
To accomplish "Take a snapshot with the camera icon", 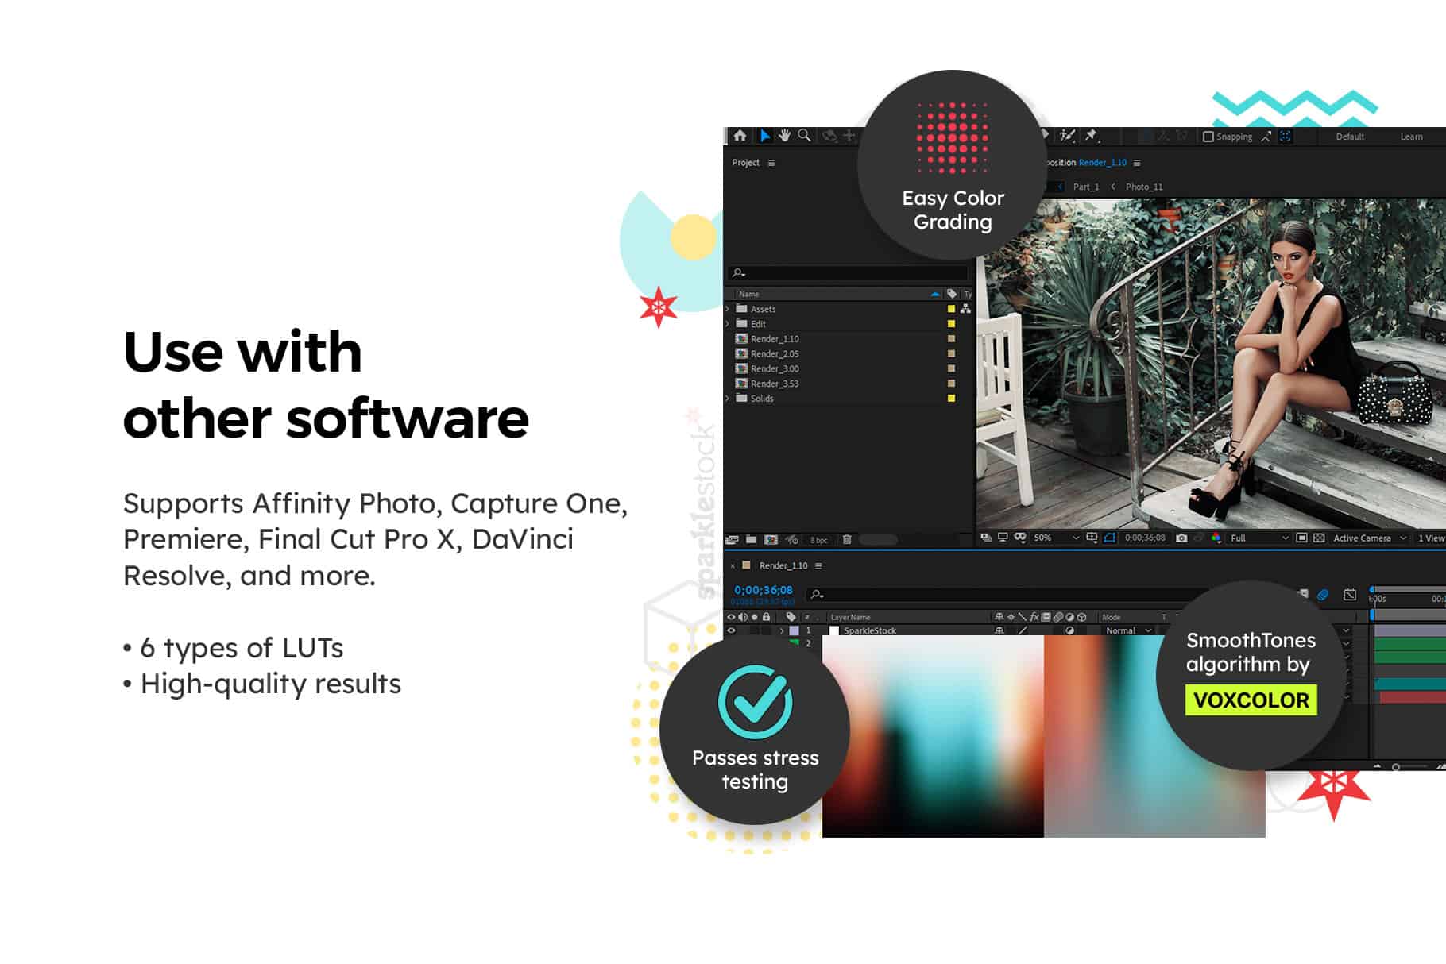I will coord(1181,538).
